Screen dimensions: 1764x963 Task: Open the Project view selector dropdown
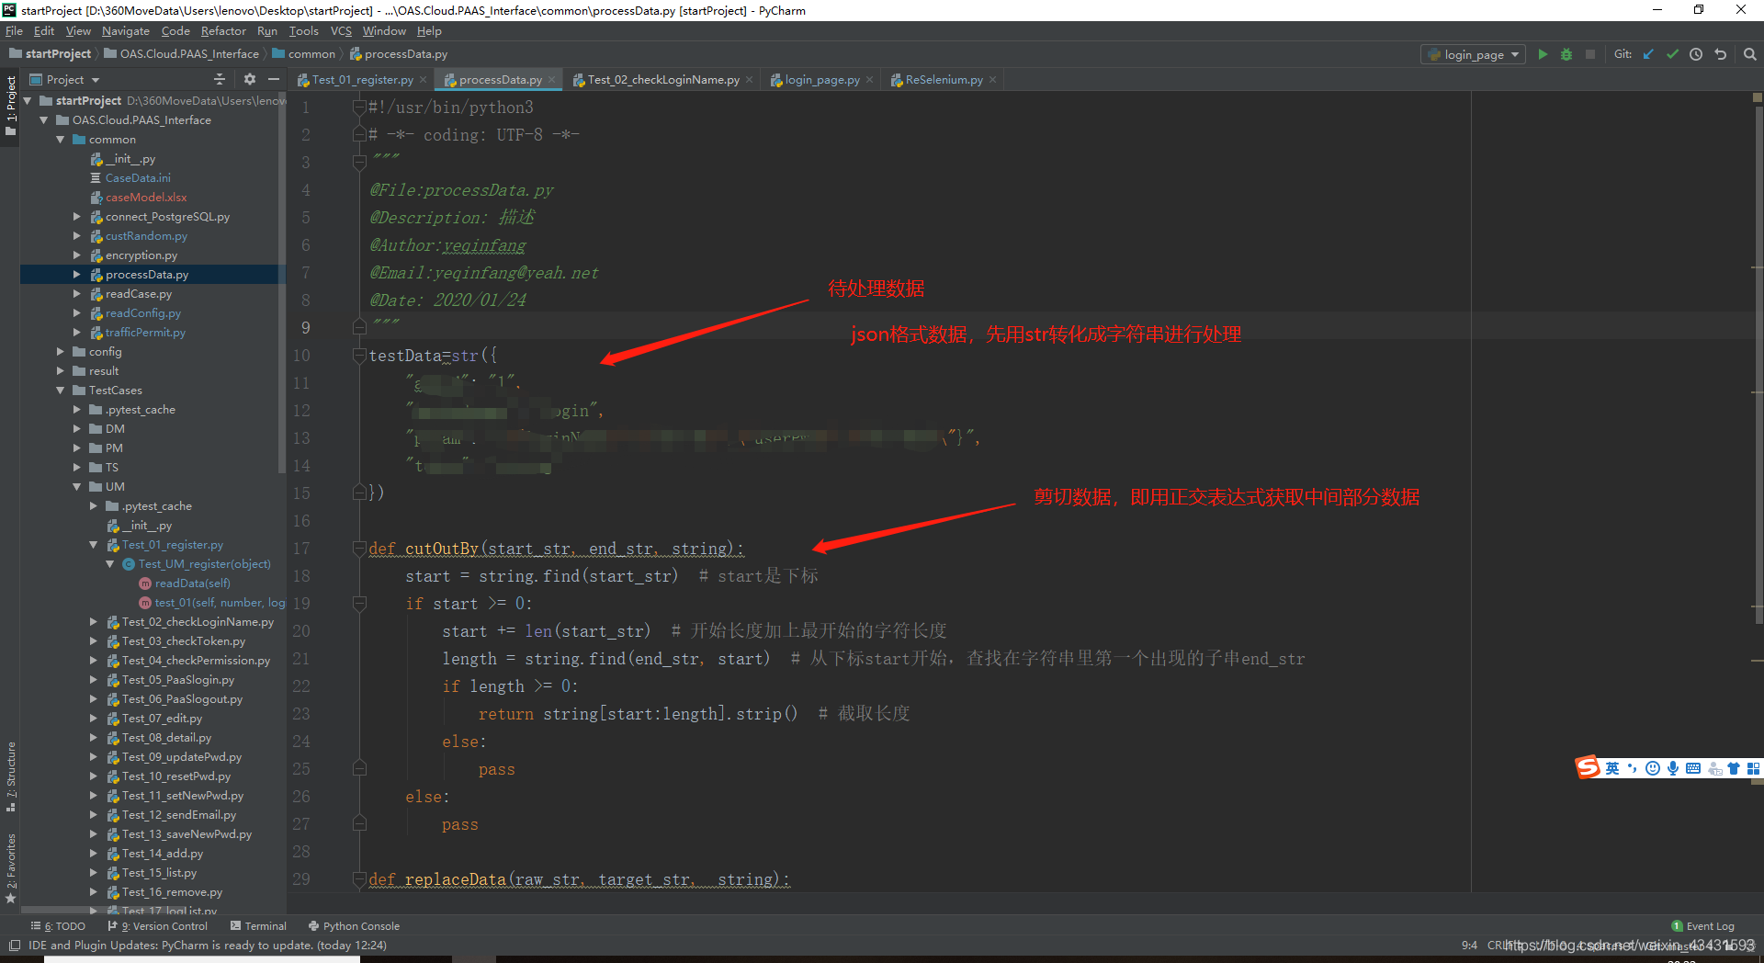64,79
